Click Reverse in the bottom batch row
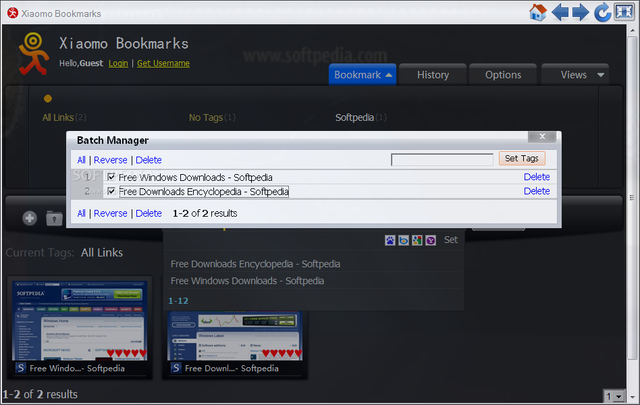This screenshot has height=405, width=640. coord(111,213)
